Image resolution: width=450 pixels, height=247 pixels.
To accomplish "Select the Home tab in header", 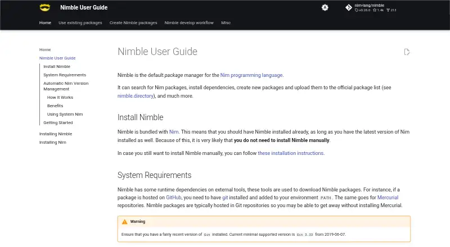I will (x=45, y=22).
